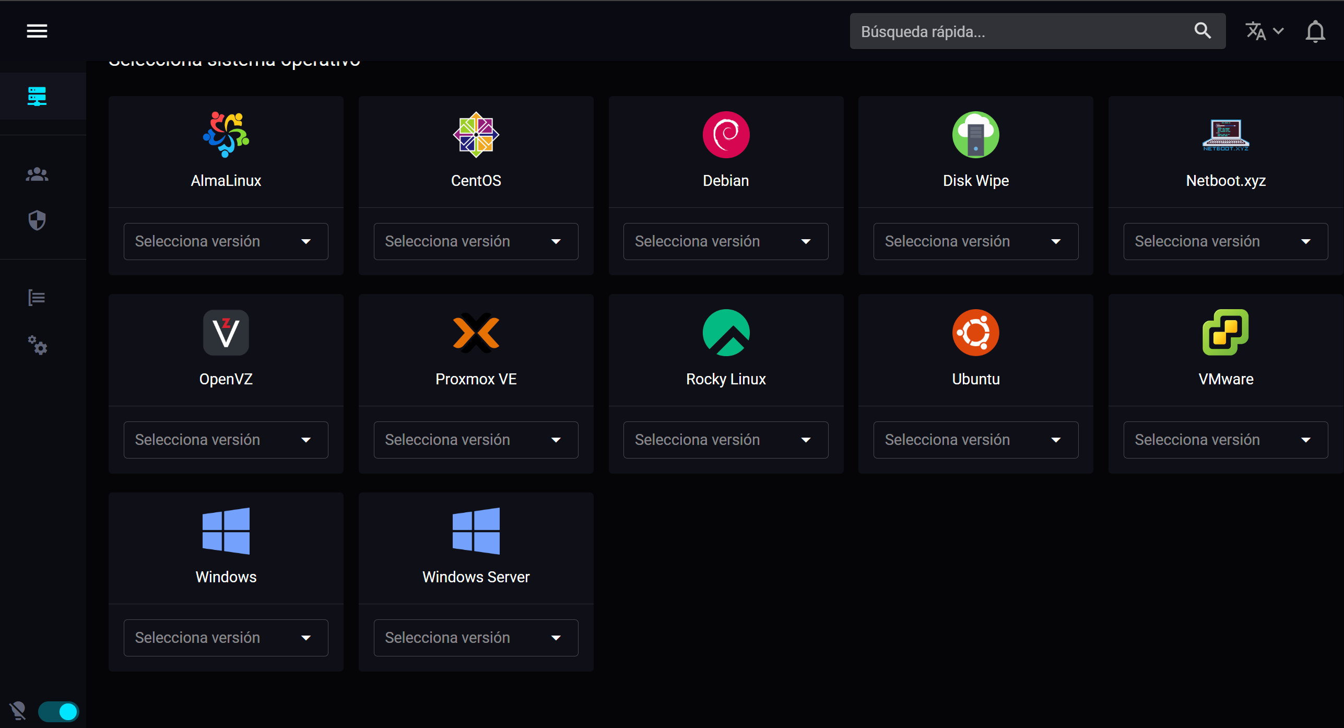
Task: Open the language translate selector
Action: pyautogui.click(x=1264, y=31)
